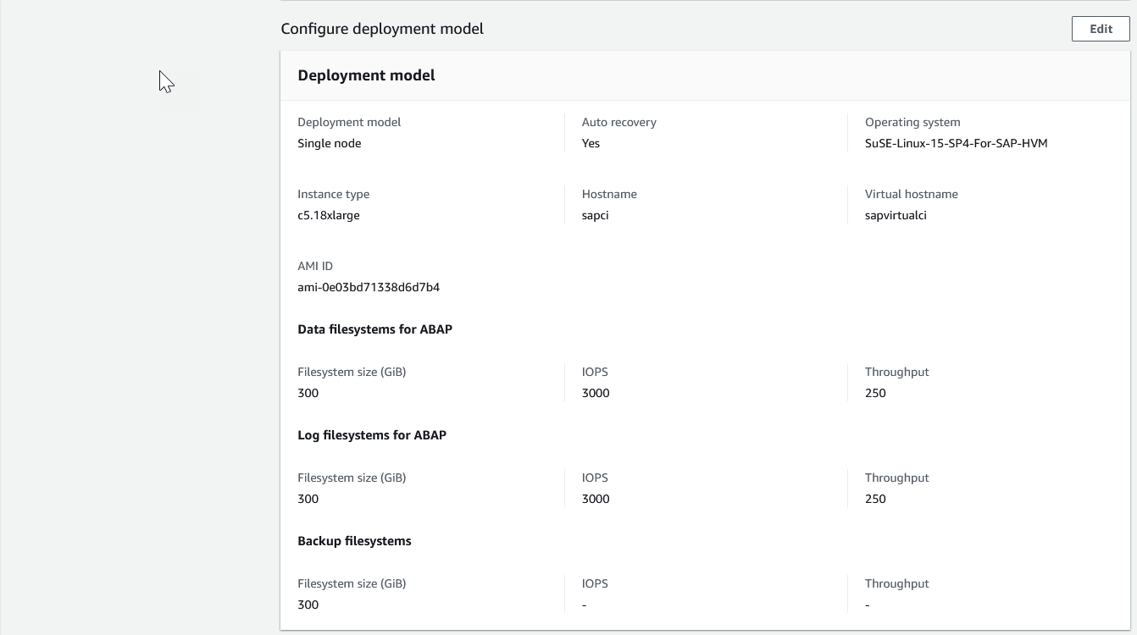This screenshot has width=1137, height=635.
Task: Select the Data filesystems IOPS value 3000
Action: click(x=596, y=393)
